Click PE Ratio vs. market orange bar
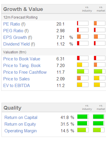This screenshot has height=141, width=106. 100,23
